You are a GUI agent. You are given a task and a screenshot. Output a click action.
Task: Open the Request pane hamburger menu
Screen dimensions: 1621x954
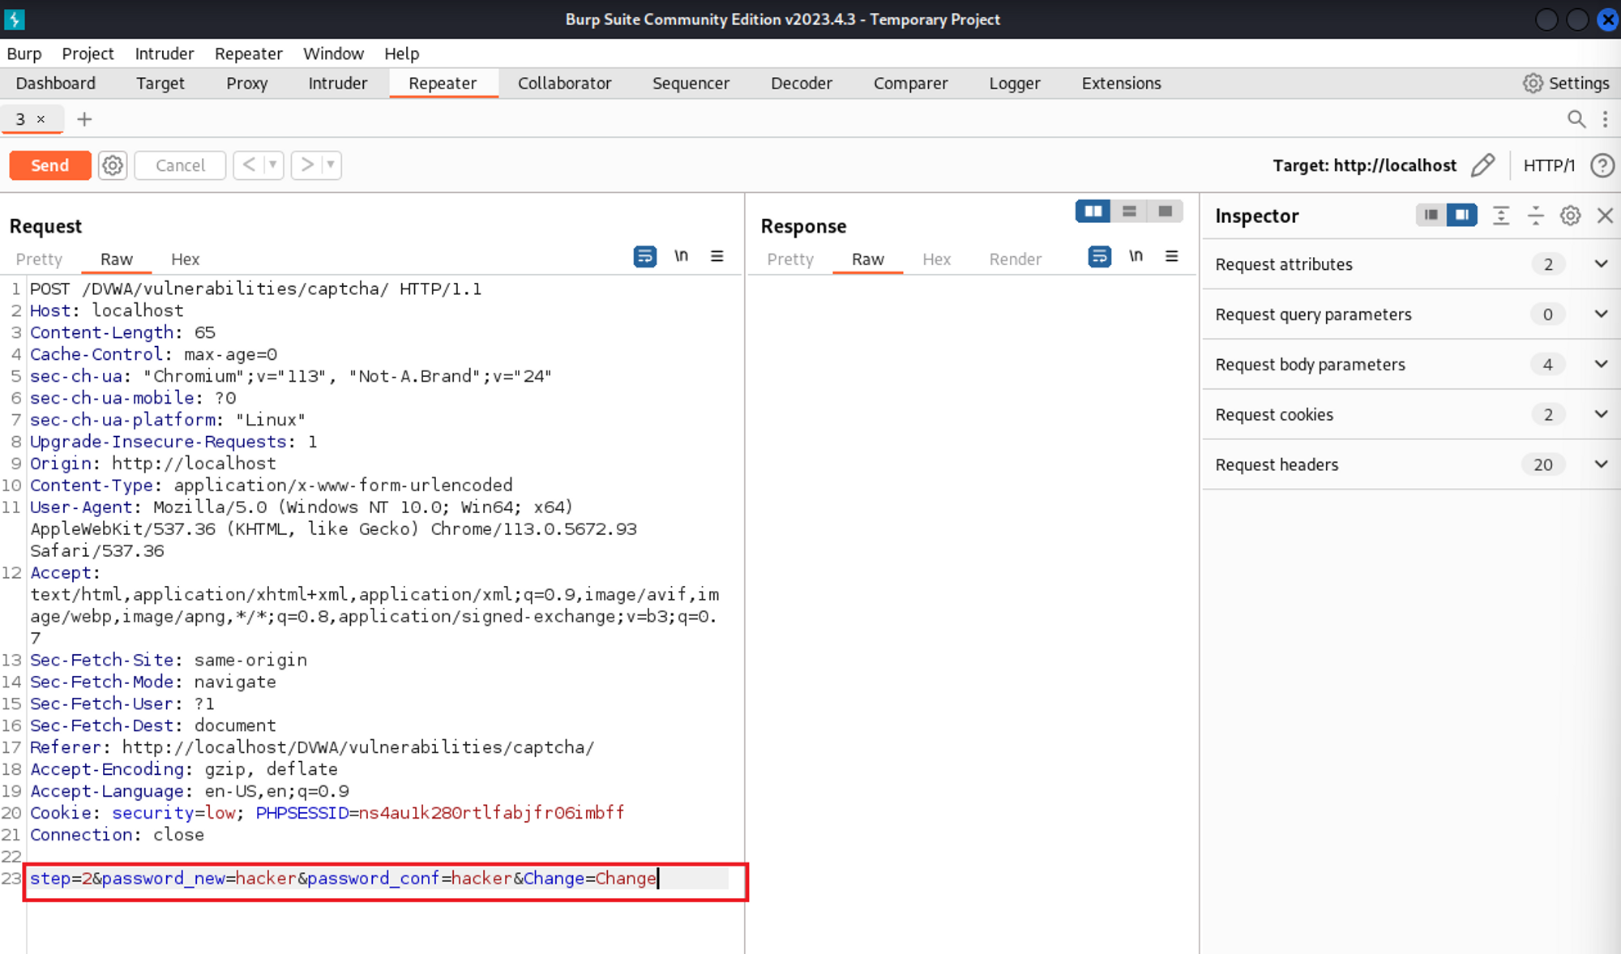click(717, 256)
